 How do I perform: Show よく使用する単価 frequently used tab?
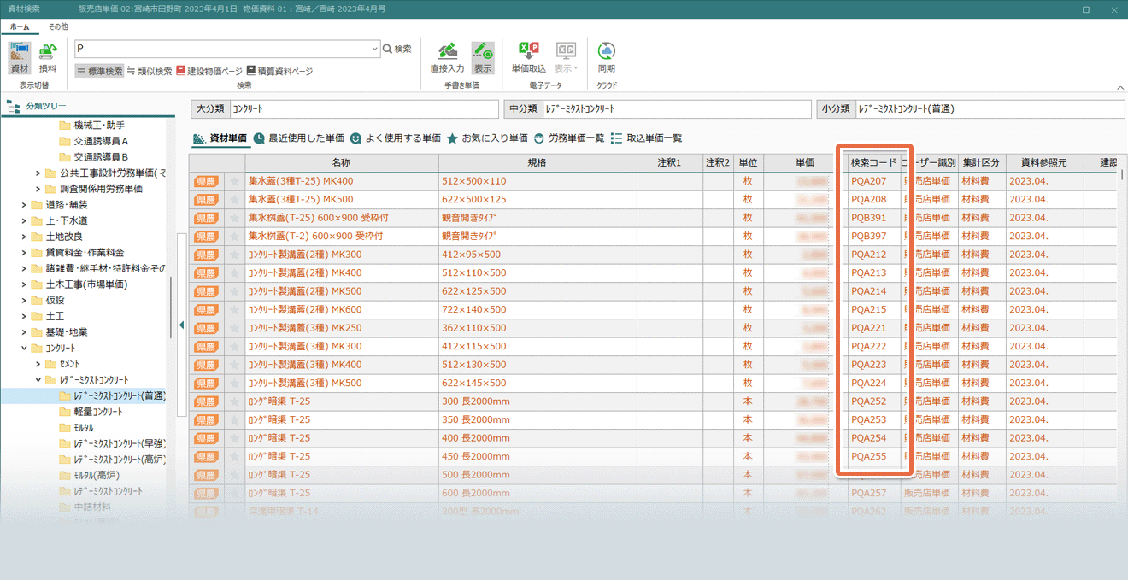pyautogui.click(x=395, y=138)
